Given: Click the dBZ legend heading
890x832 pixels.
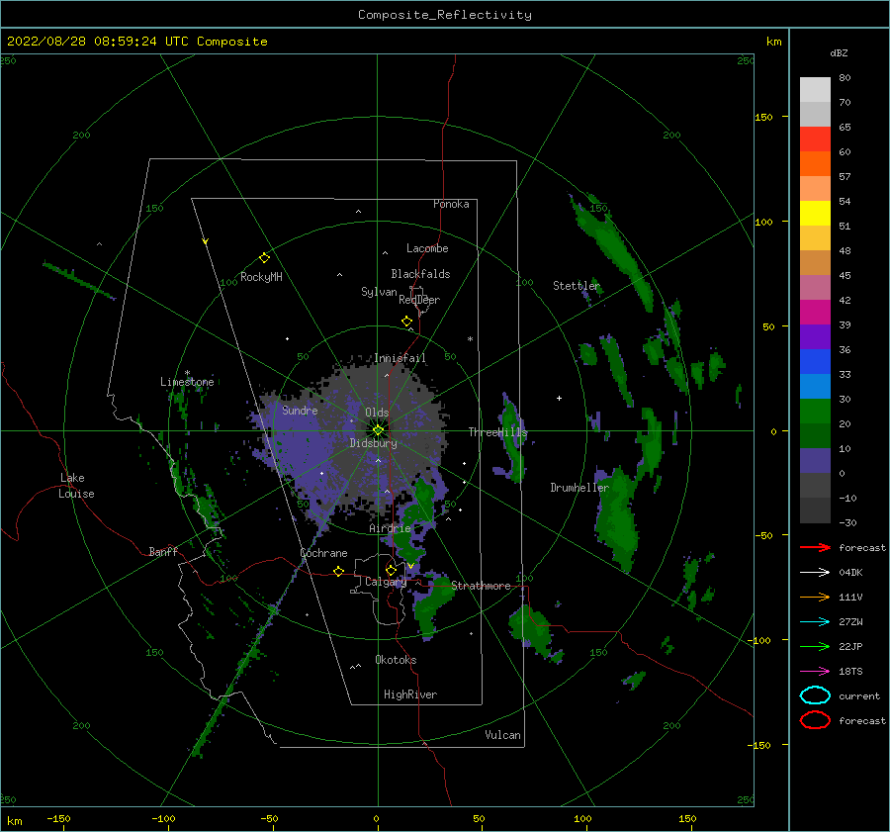Looking at the screenshot, I should pos(839,52).
